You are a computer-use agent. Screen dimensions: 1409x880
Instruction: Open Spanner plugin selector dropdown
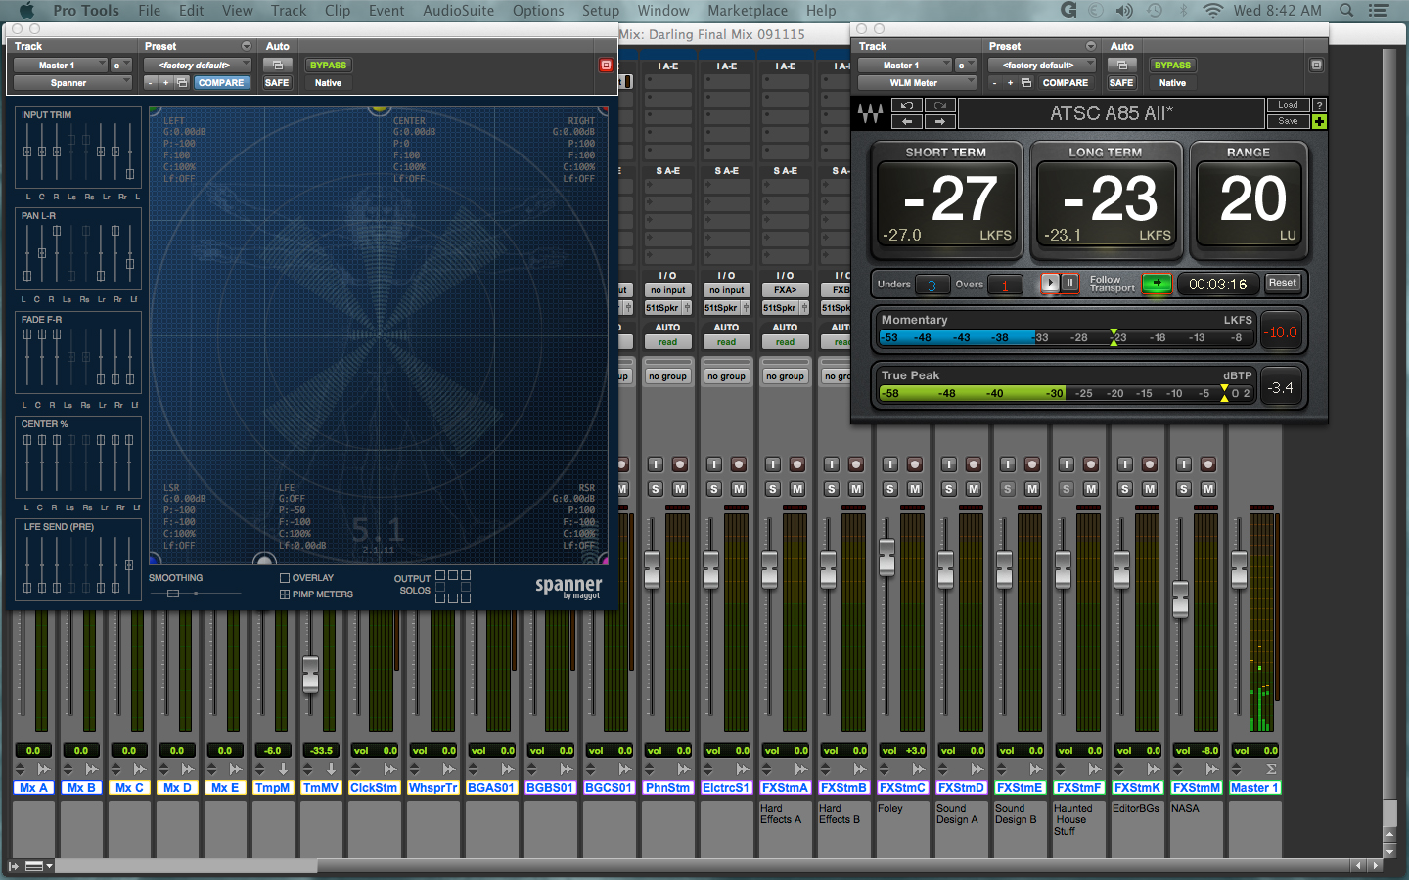pos(71,83)
